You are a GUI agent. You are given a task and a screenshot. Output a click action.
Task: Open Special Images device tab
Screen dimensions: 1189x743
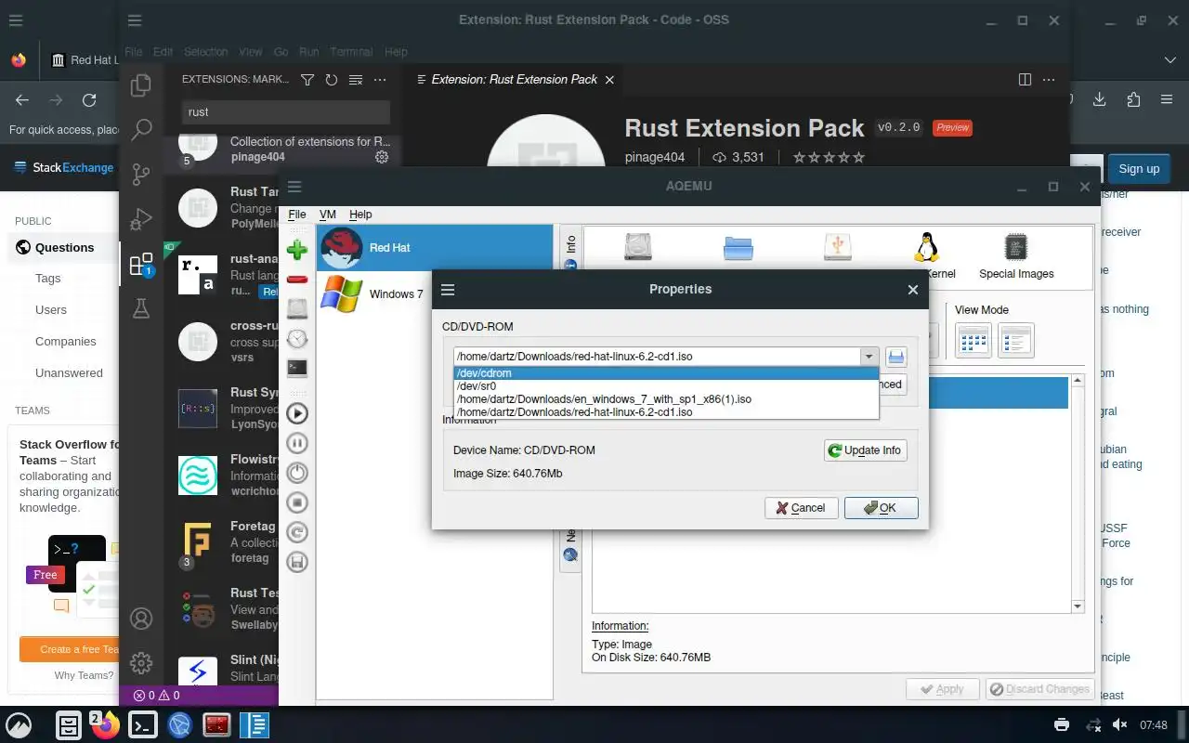tap(1016, 255)
